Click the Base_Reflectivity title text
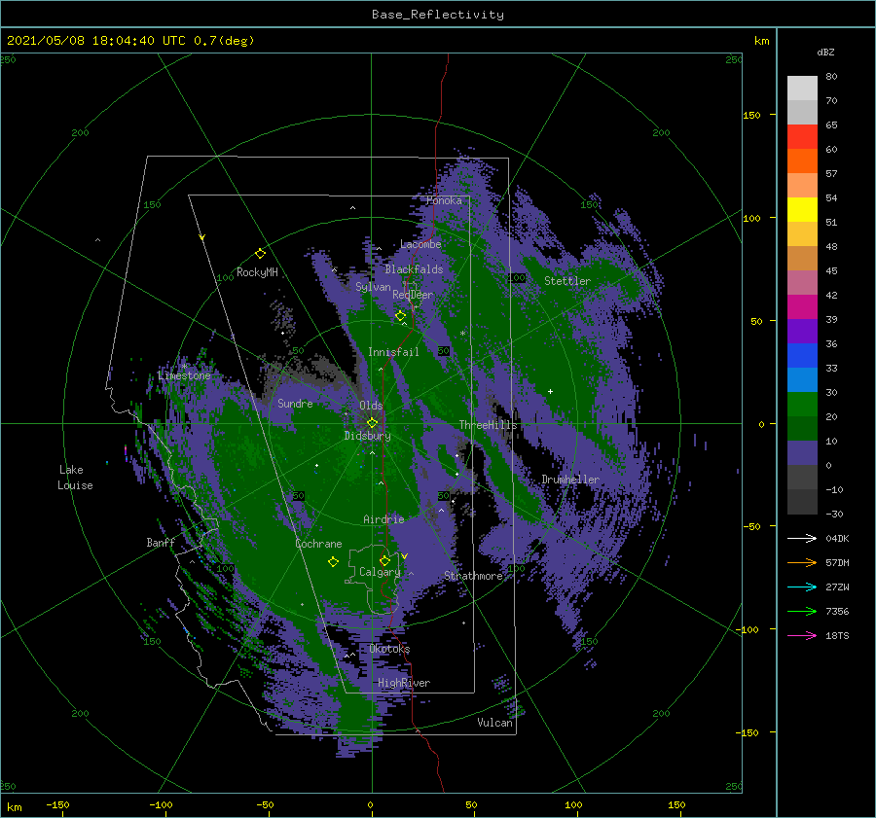 [438, 15]
